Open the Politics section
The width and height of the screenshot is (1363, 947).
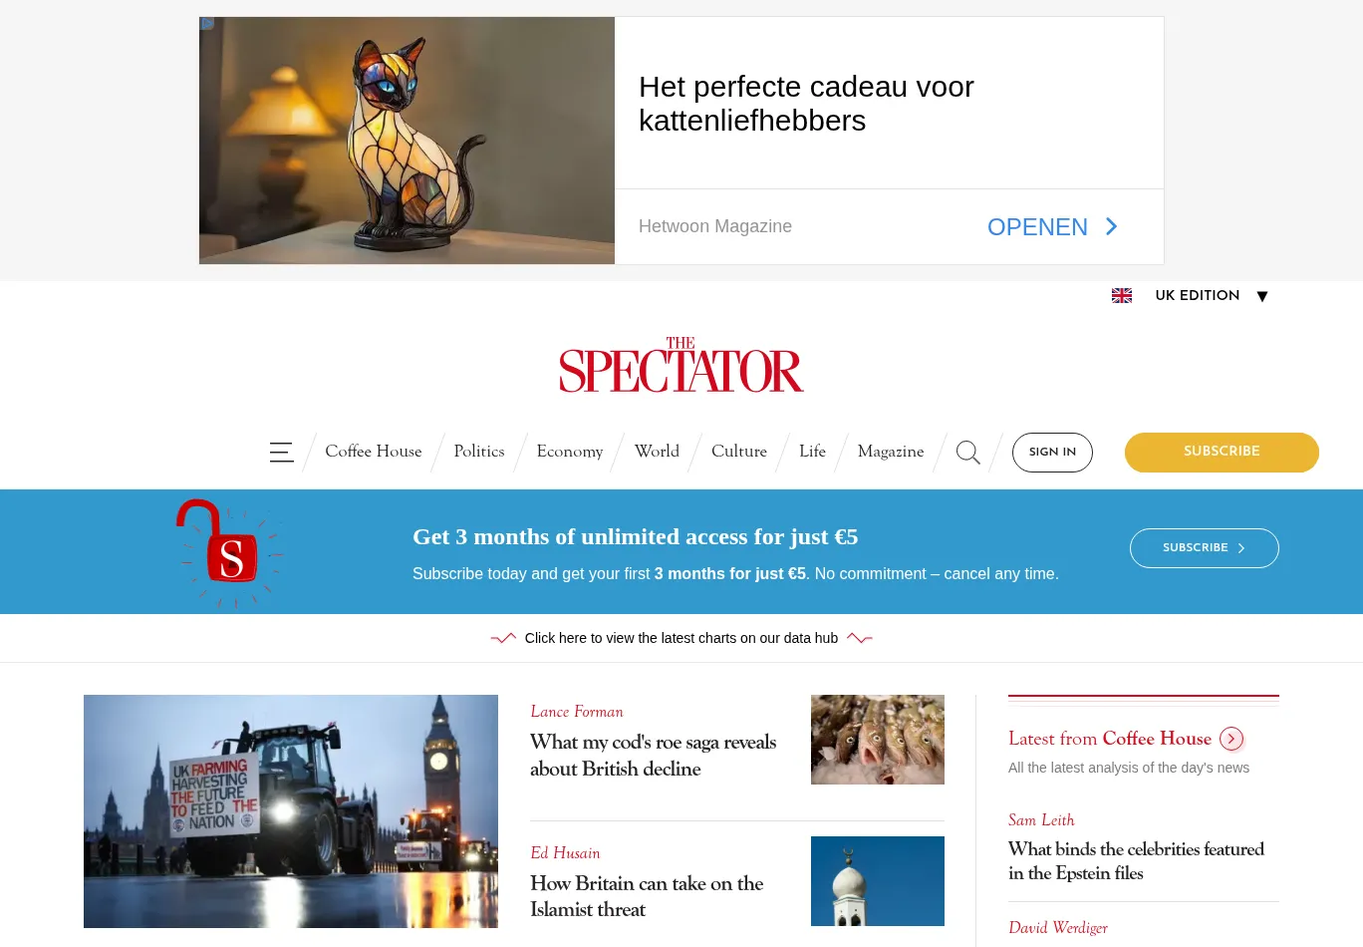(479, 452)
